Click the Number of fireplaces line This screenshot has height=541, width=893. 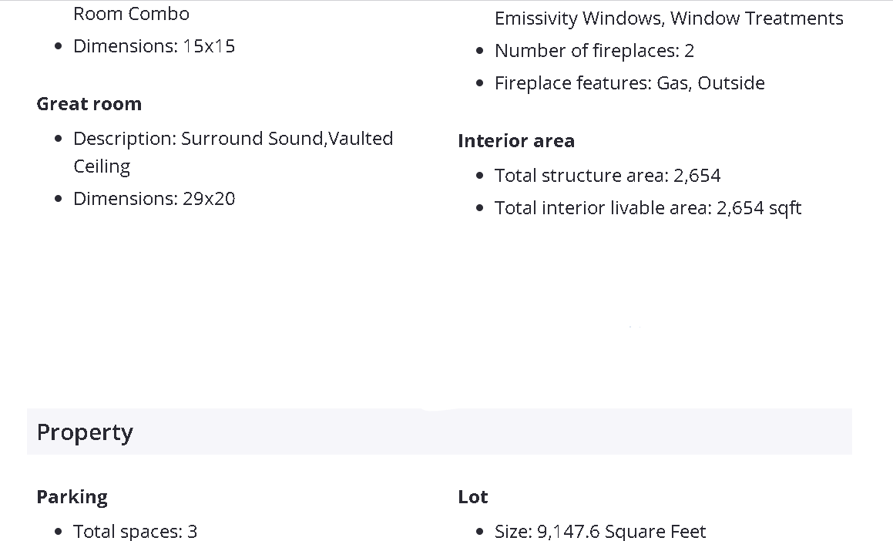(x=594, y=51)
